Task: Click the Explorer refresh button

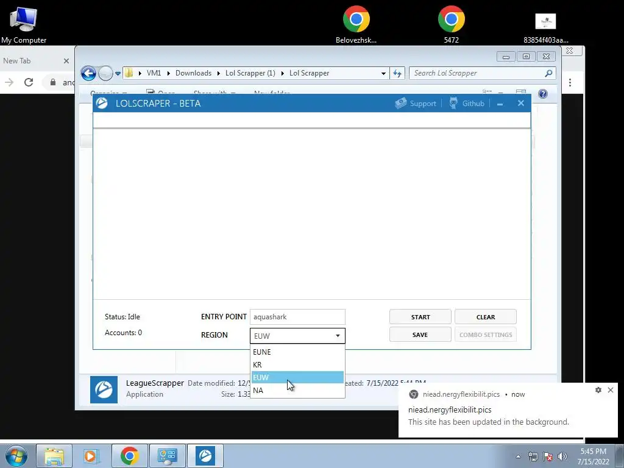Action: pos(397,73)
